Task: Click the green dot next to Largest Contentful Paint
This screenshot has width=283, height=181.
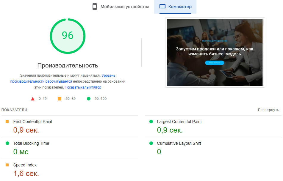Action: [151, 122]
